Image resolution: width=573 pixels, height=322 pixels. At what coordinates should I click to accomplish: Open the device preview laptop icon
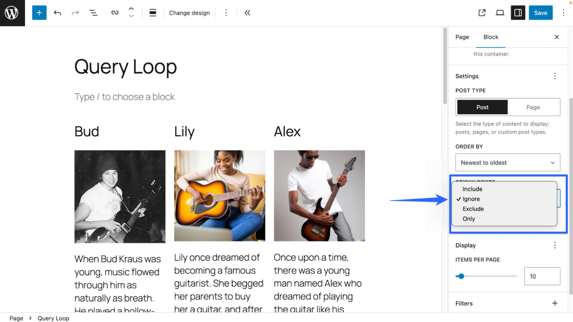pos(500,13)
